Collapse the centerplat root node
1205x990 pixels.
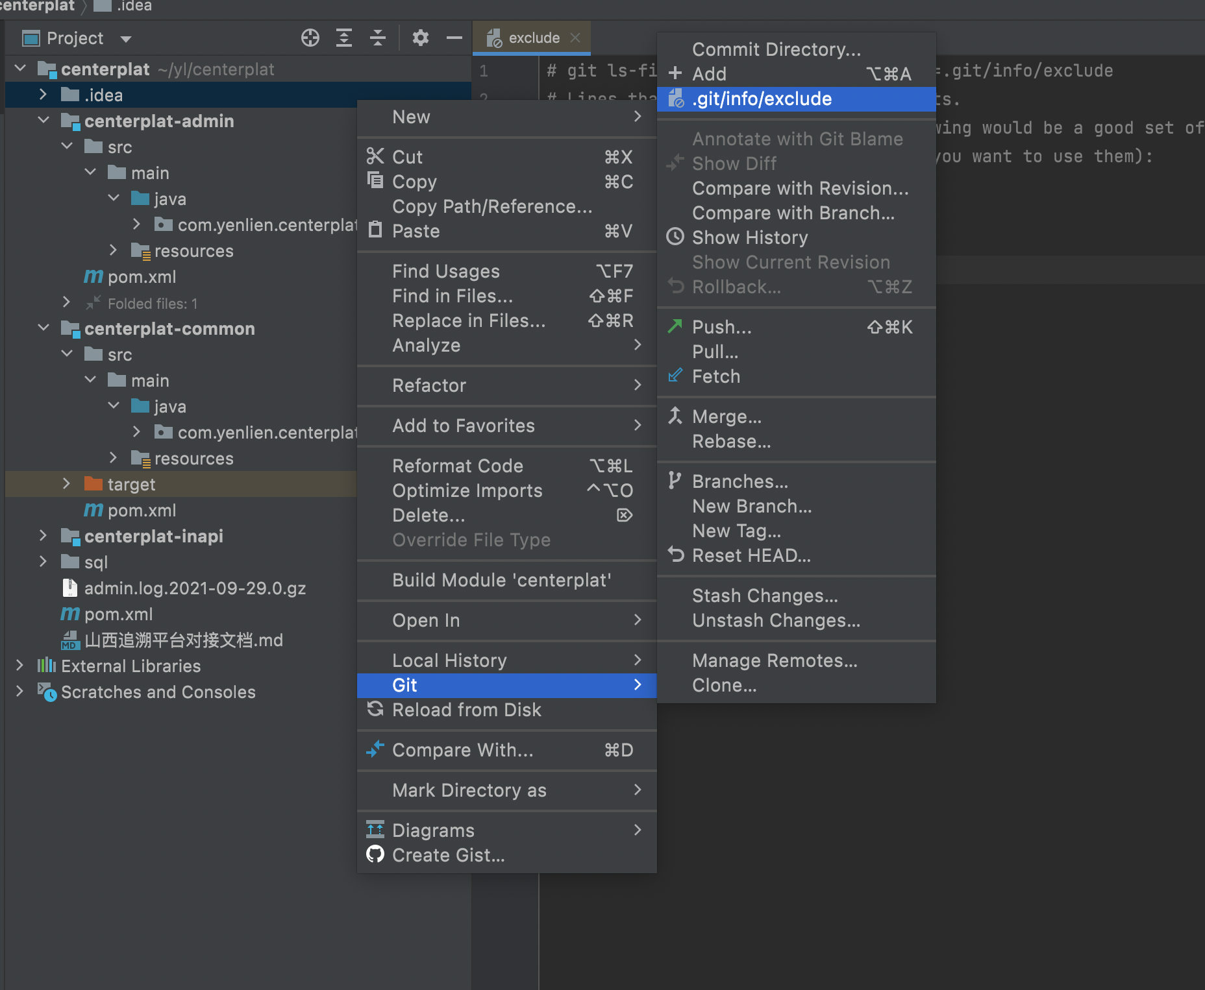click(x=20, y=68)
